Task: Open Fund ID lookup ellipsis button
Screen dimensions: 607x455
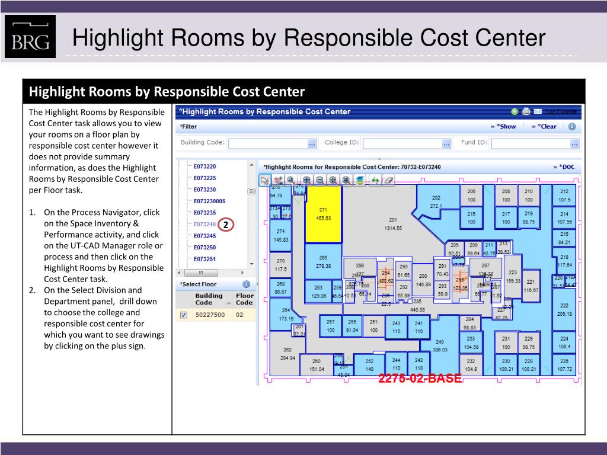Action: (x=574, y=144)
